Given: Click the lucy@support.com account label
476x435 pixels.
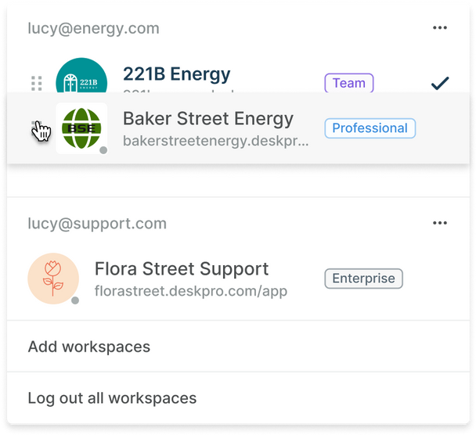Looking at the screenshot, I should tap(97, 224).
